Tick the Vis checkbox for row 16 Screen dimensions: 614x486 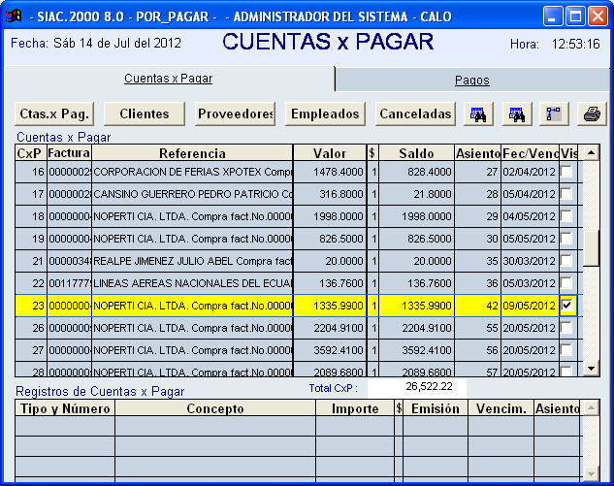coord(567,172)
